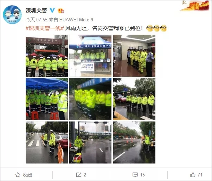Open the center photo of officers saluting
Viewport: 212px width, 181px height.
[x=90, y=99]
